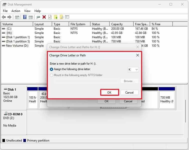The width and height of the screenshot is (189, 150).
Task: Click drive icon beside Disk 1 partition 1
Action: coord(4,37)
